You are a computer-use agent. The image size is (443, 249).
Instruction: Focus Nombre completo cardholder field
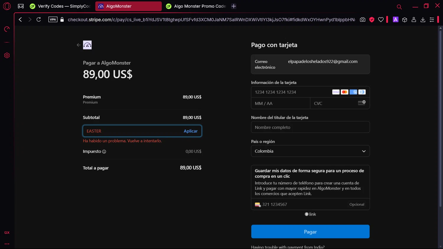[x=310, y=127]
